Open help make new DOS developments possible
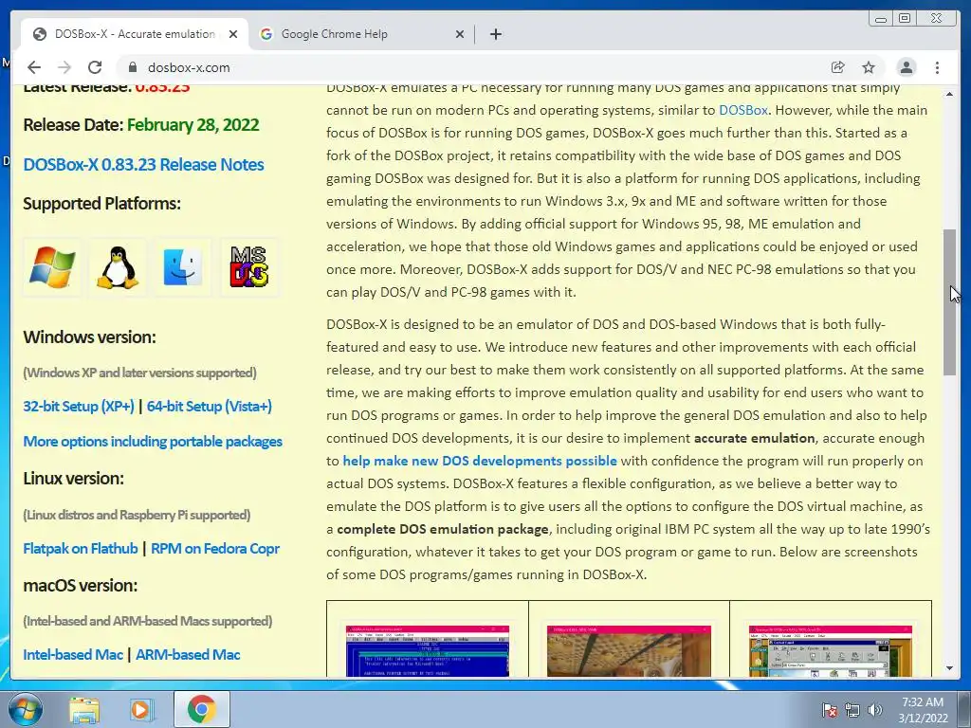Screen dimensions: 971x728 click(480, 461)
